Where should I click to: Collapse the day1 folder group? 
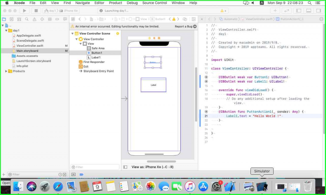(x=6, y=30)
